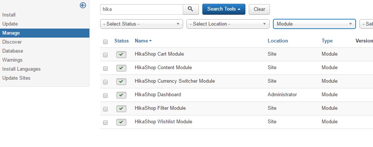373x147 pixels.
Task: Focus the search field containing hika
Action: (x=142, y=9)
